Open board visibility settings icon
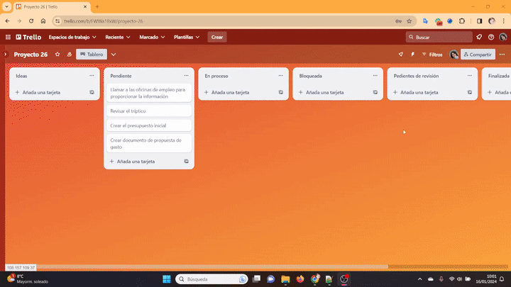Viewport: 511px width, 287px height. (70, 55)
